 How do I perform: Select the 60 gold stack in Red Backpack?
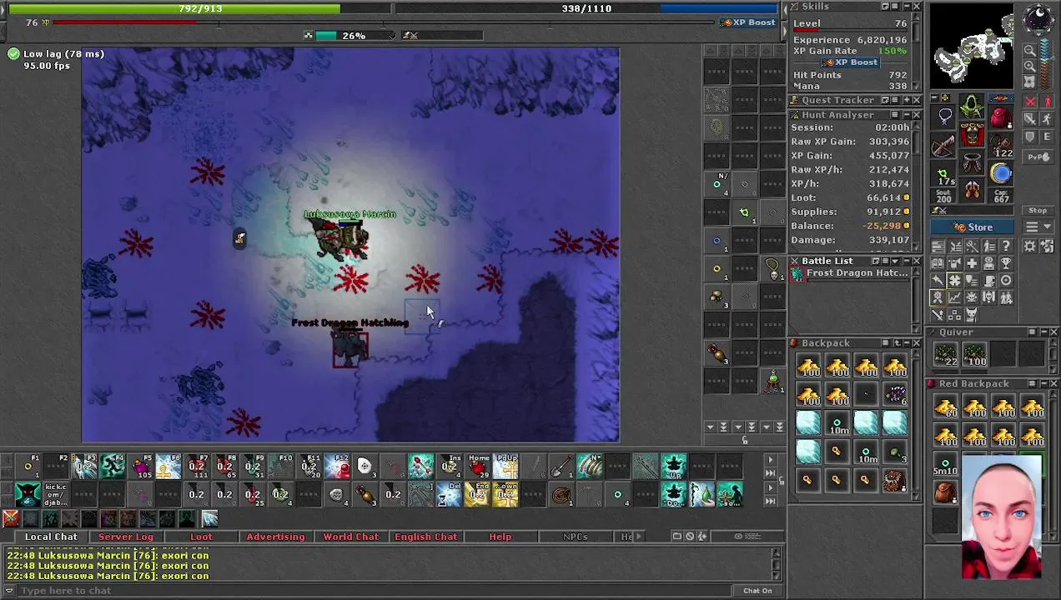946,405
